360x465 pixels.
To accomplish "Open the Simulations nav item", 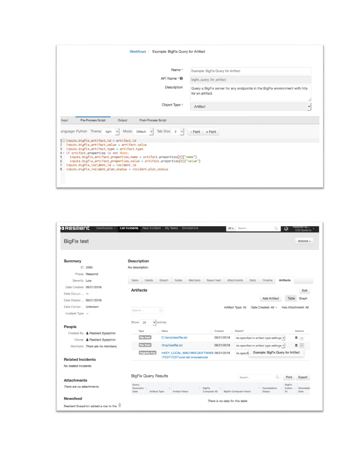I will (x=190, y=228).
